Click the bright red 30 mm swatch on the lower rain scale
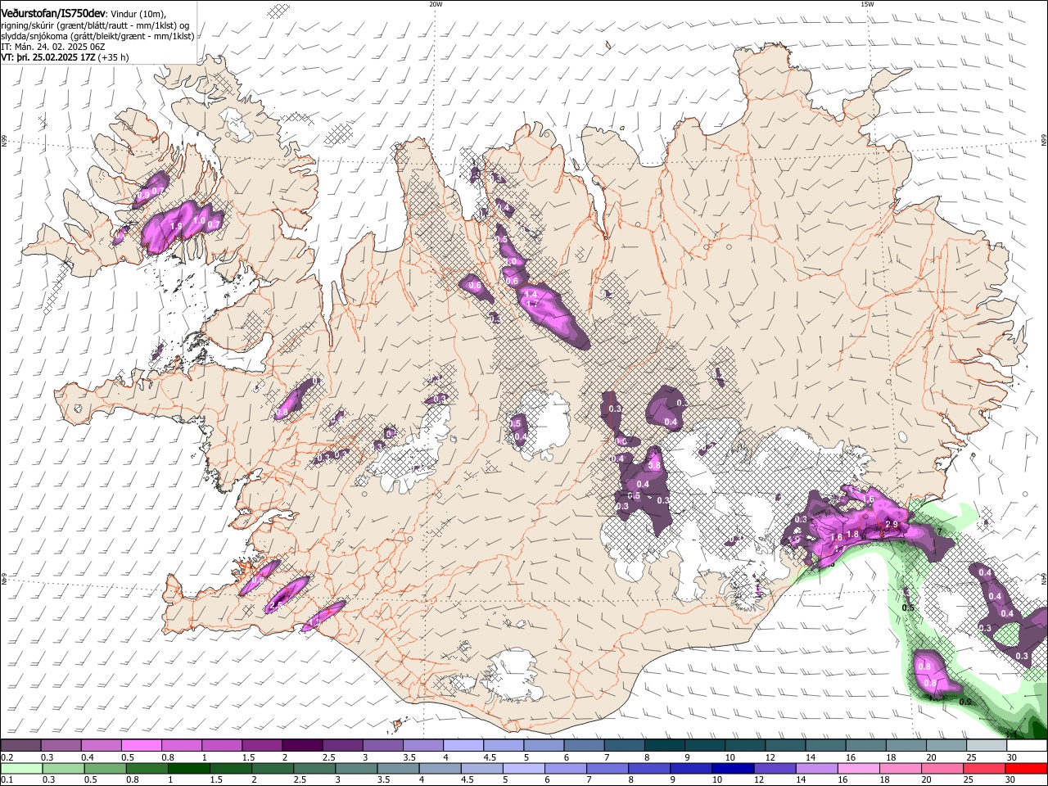 point(1027,769)
